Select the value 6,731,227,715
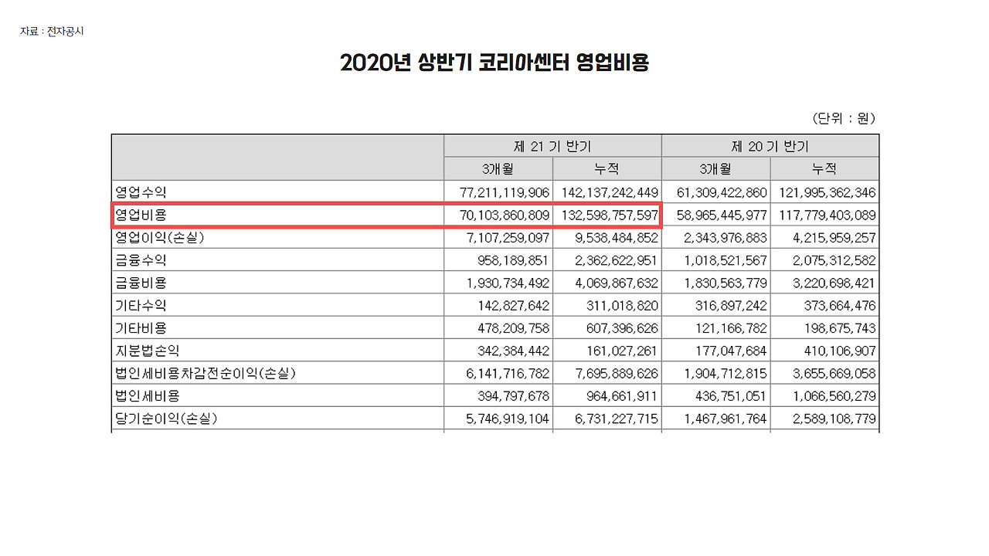989x556 pixels. [617, 419]
